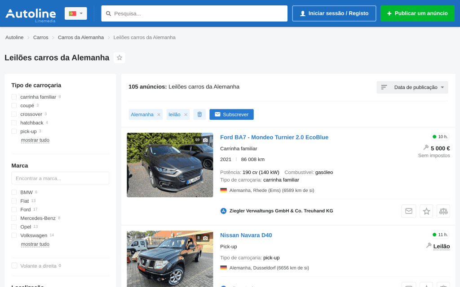
Task: Check the BMW brand filter
Action: pyautogui.click(x=14, y=192)
